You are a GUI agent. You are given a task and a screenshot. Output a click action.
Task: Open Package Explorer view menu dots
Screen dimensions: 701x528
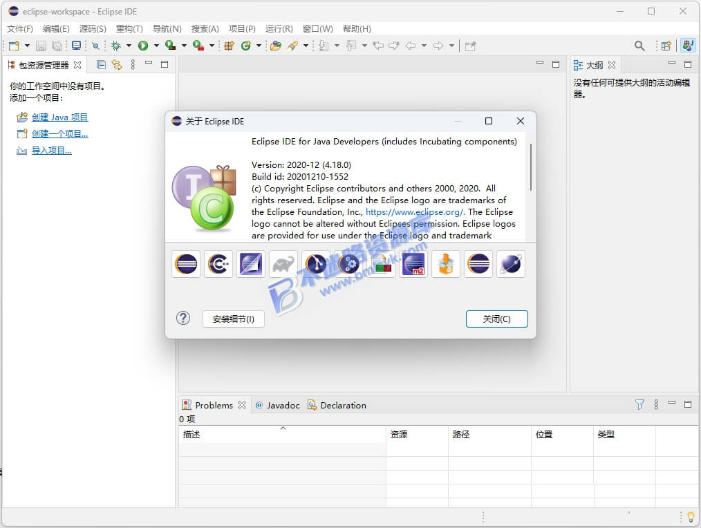(x=133, y=65)
